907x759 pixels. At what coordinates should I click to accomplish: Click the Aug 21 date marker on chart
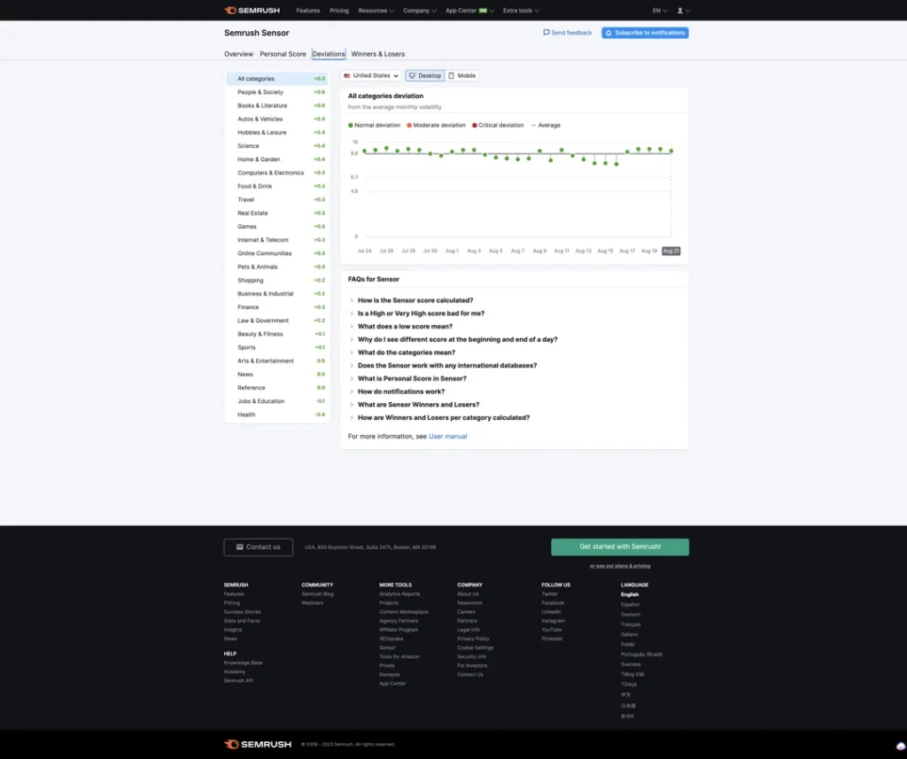click(671, 251)
